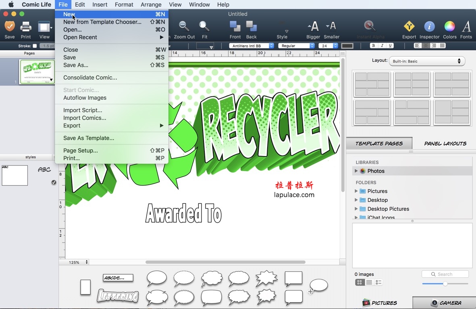The width and height of the screenshot is (476, 309).
Task: Open the Pictures tab
Action: tap(379, 303)
